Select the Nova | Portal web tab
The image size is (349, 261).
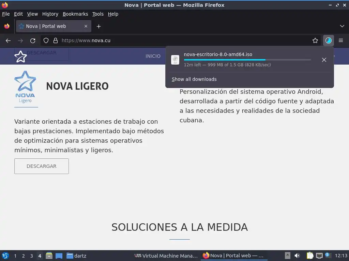pyautogui.click(x=54, y=26)
